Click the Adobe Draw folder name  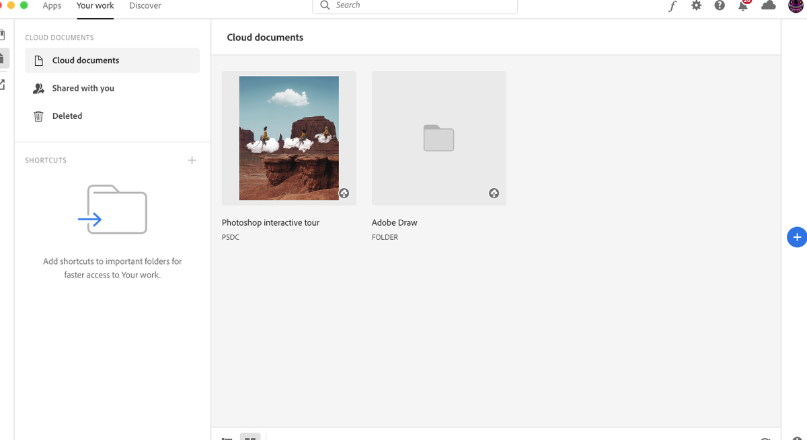point(395,222)
